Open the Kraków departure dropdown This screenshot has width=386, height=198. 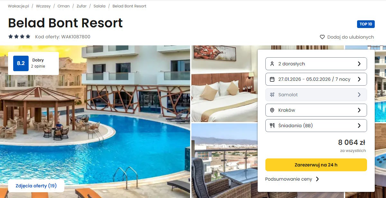pyautogui.click(x=316, y=110)
